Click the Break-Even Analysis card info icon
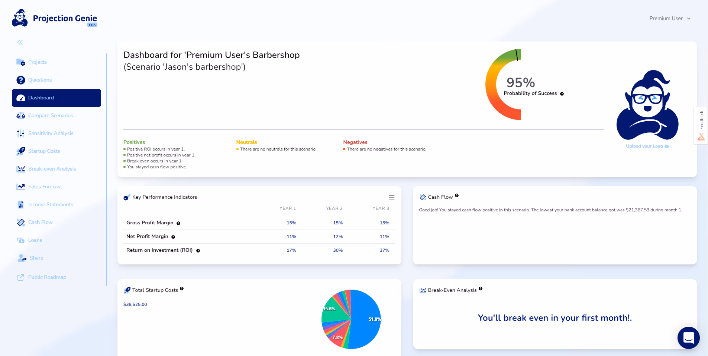 coord(481,289)
